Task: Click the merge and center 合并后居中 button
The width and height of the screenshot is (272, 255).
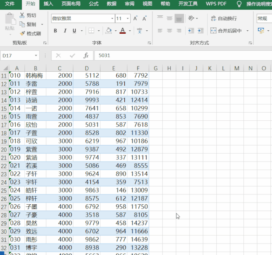Action: coord(226,31)
